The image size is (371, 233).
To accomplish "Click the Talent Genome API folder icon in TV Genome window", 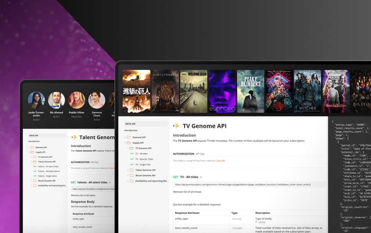I will [131, 170].
